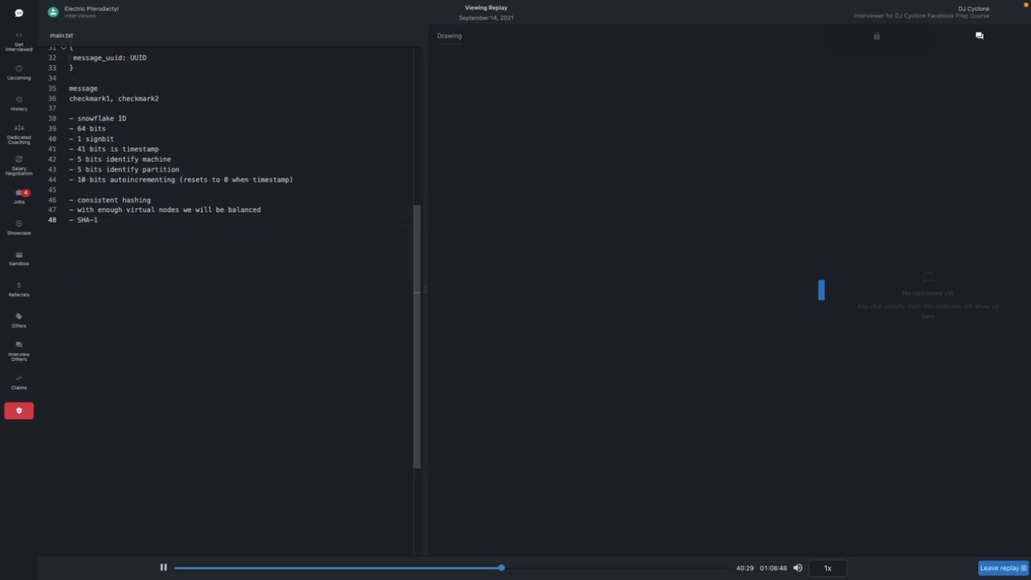Open the Claims section

pyautogui.click(x=19, y=383)
